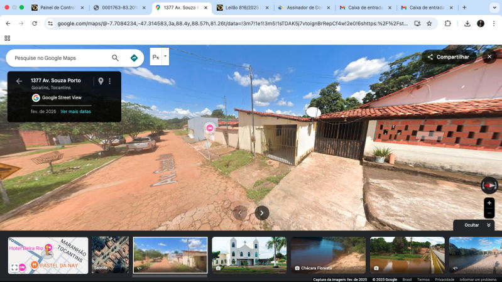Click the 1377 Av. Souza Porto heading
Image resolution: width=502 pixels, height=282 pixels.
(56, 80)
